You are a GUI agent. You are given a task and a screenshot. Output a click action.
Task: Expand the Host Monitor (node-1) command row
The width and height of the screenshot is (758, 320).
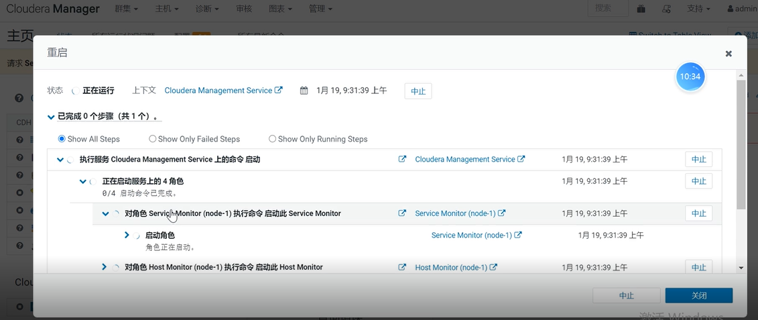(x=104, y=267)
